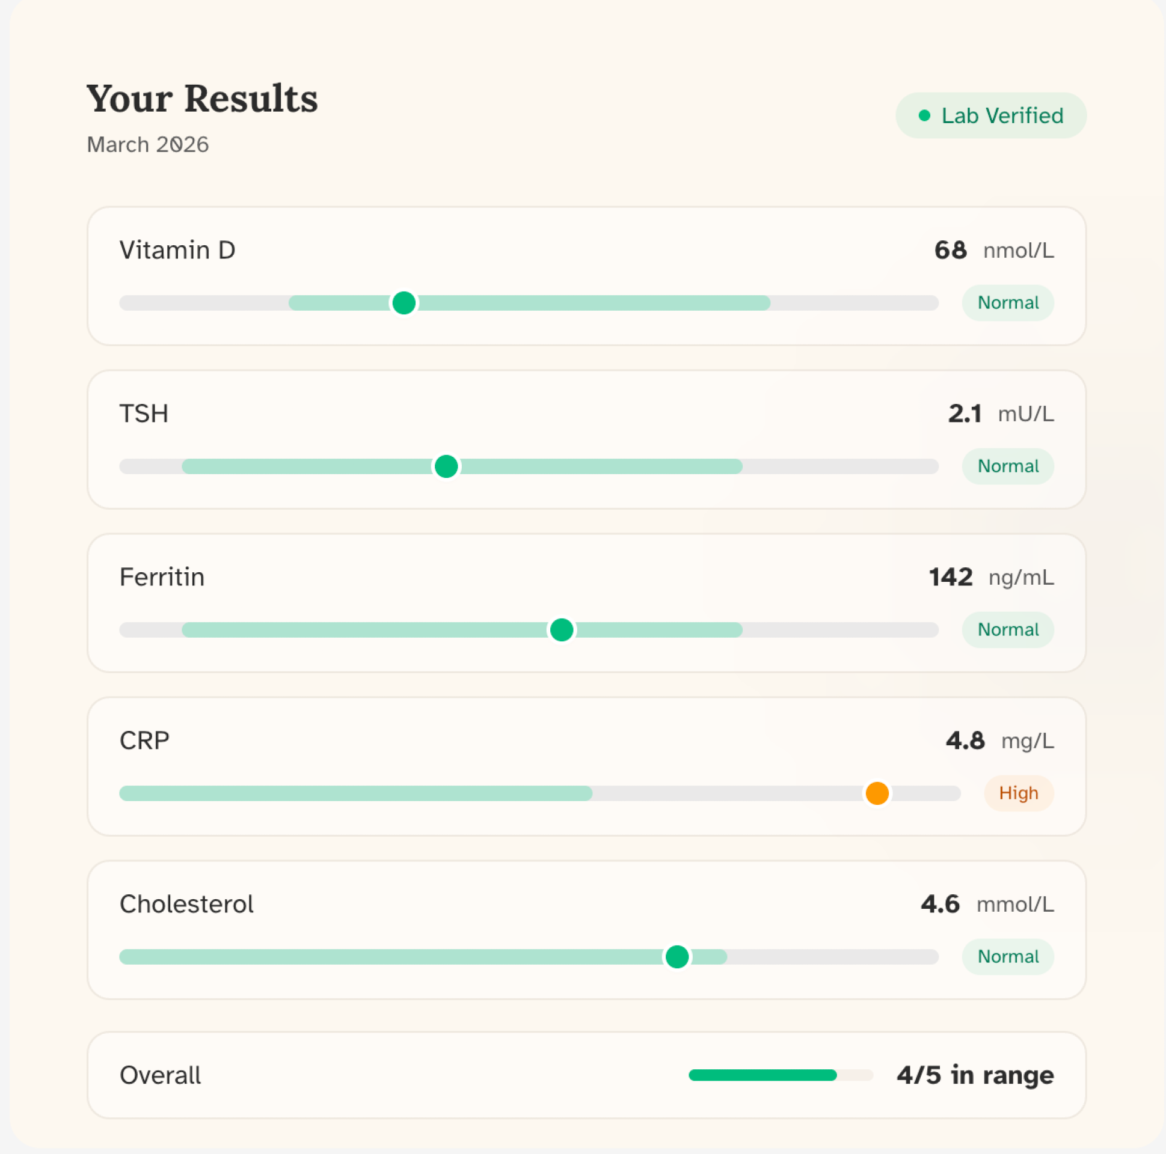Click the green Lab Verified dot

click(x=924, y=115)
